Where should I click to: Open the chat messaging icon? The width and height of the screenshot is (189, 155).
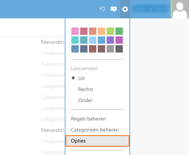pyautogui.click(x=114, y=9)
